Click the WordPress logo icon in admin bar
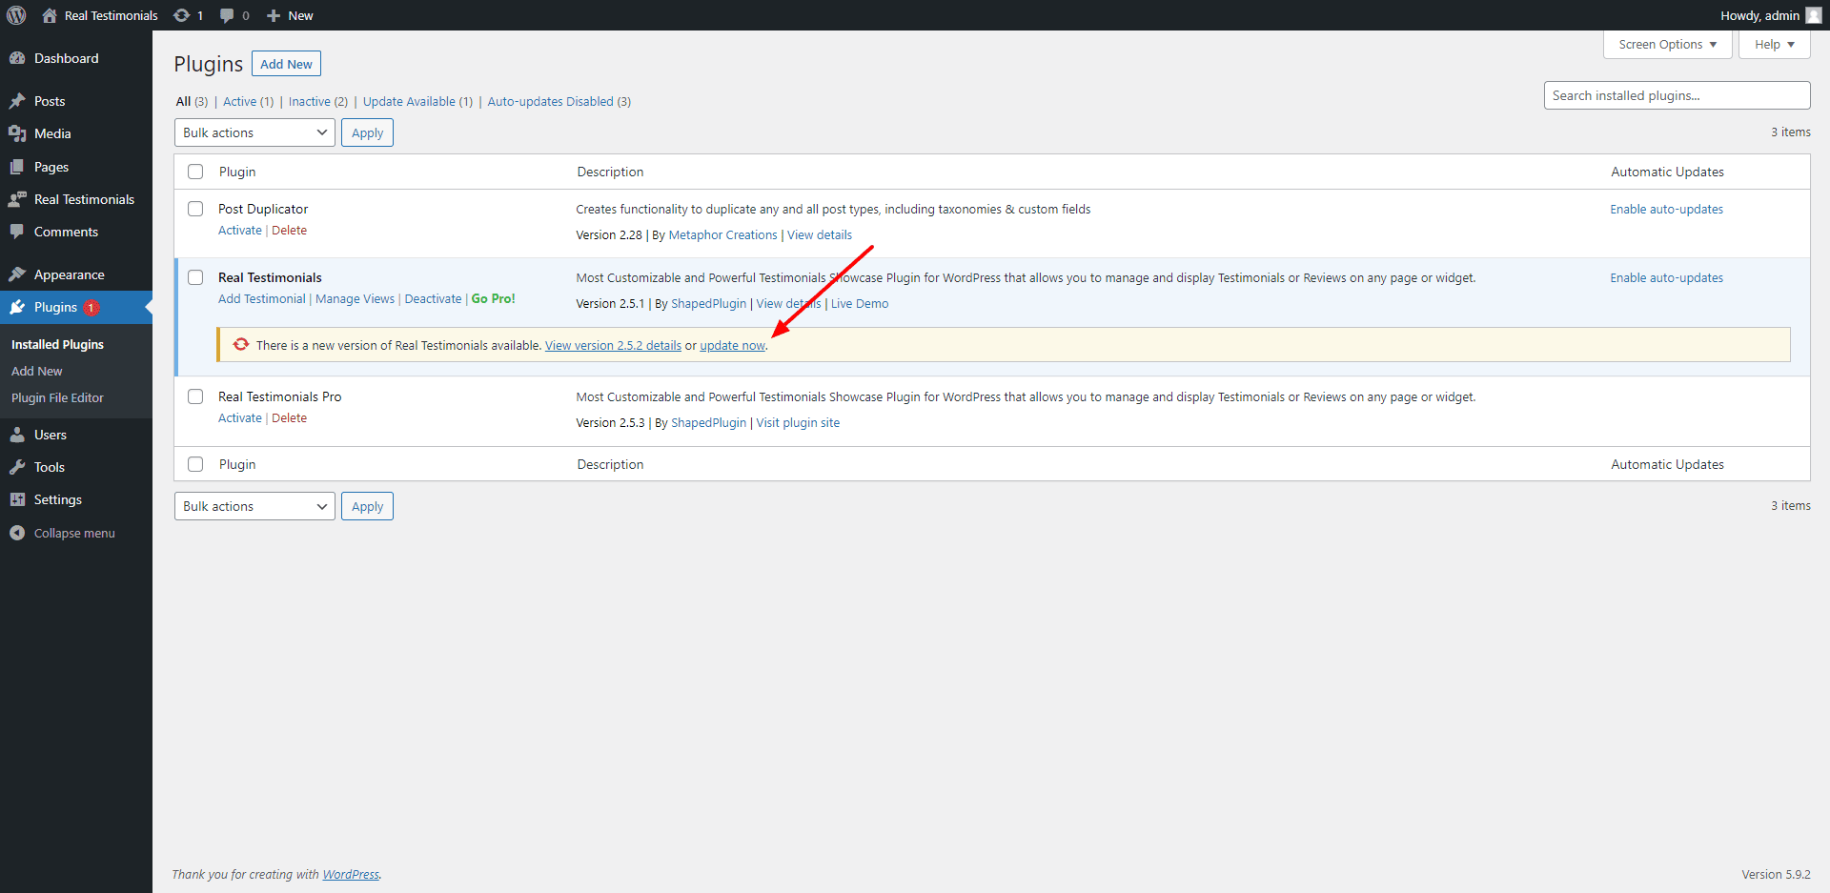Screen dimensions: 1830x893 click(16, 15)
